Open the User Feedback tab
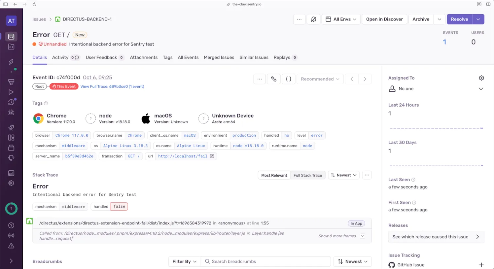 point(101,57)
